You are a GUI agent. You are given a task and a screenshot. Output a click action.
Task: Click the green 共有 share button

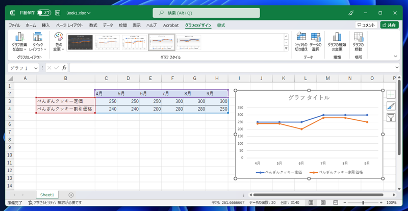(389, 25)
